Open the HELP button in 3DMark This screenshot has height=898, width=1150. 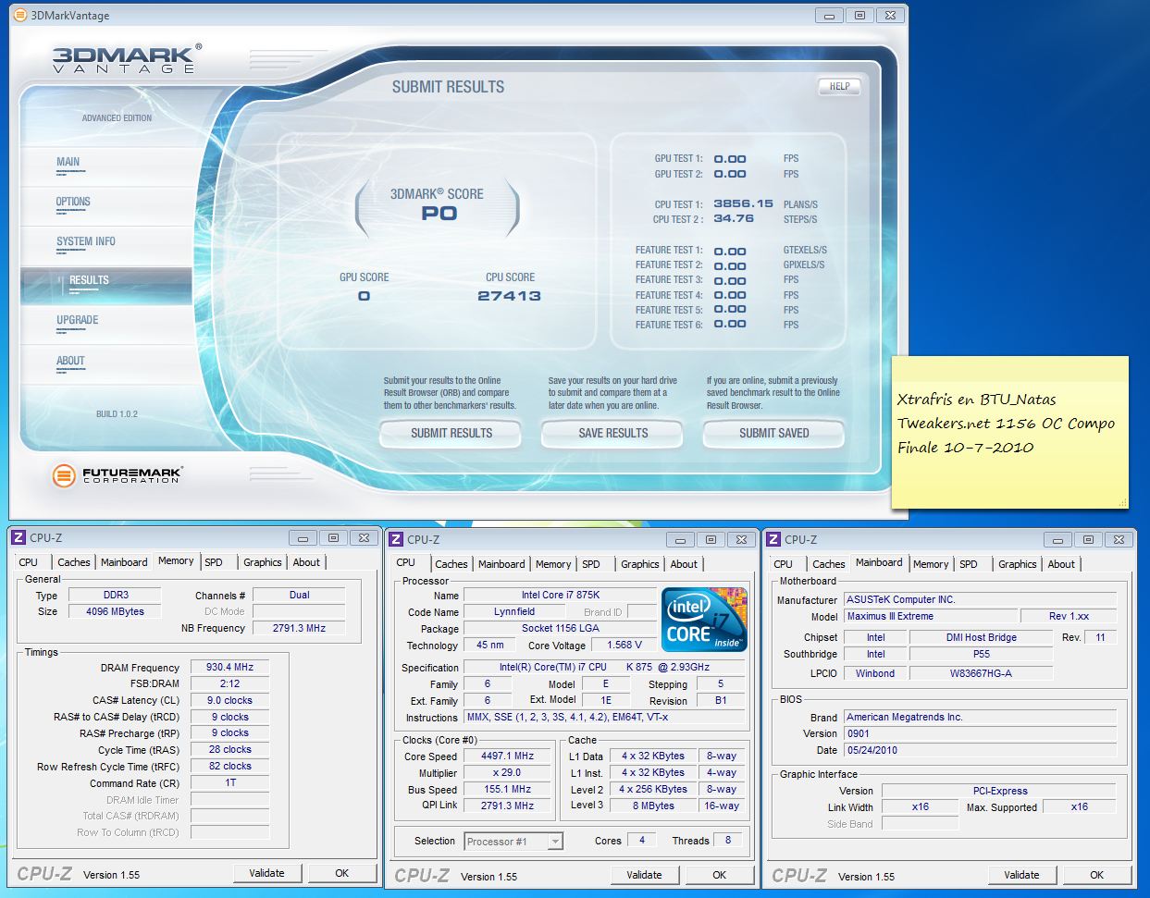pos(839,87)
